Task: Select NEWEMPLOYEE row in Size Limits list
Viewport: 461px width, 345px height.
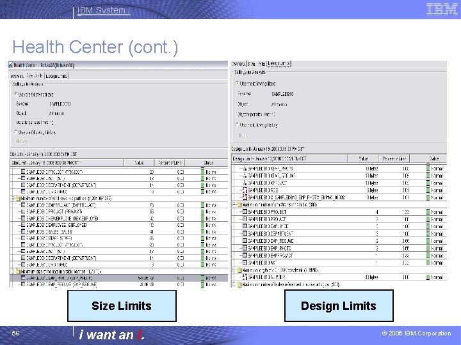Action: pyautogui.click(x=119, y=218)
